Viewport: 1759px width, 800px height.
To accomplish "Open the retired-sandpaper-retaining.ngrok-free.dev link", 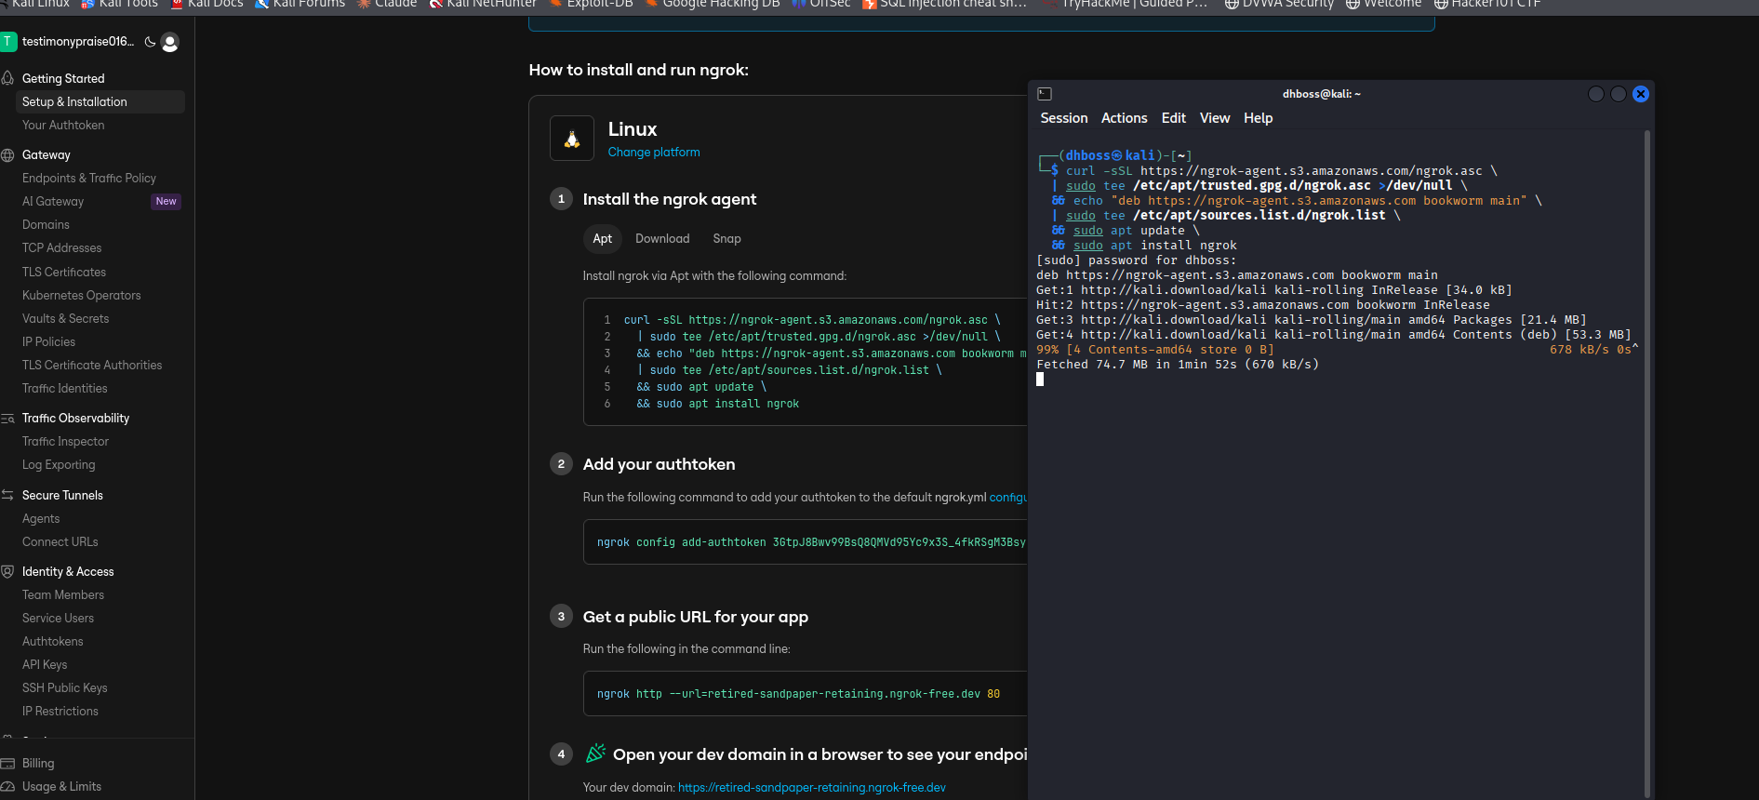I will click(812, 788).
